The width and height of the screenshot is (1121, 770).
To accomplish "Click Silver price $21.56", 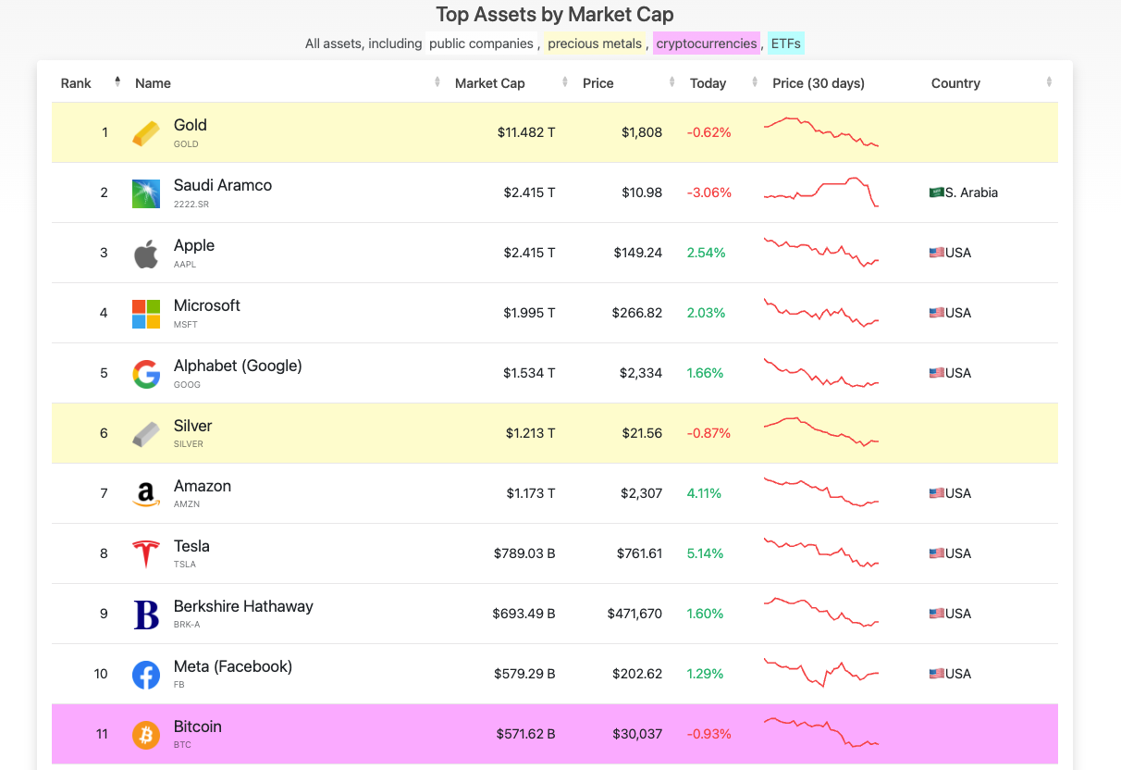I will click(x=640, y=433).
